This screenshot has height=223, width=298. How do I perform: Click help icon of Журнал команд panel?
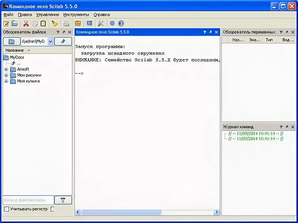(x=281, y=127)
